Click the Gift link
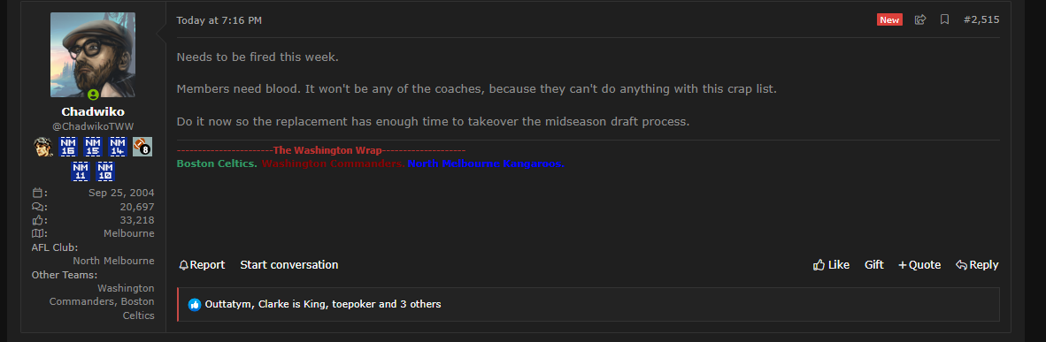Screen dimensions: 1046x342 pyautogui.click(x=874, y=264)
